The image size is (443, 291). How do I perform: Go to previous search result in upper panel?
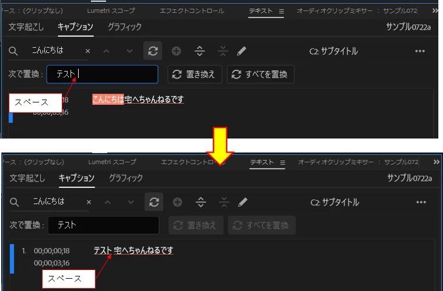point(107,51)
